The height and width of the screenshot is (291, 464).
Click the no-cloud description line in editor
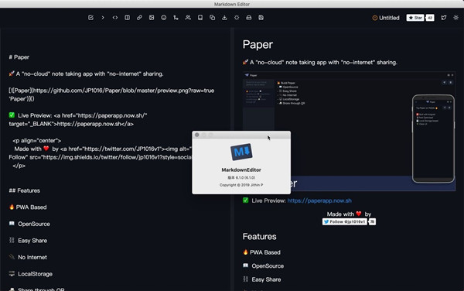[x=86, y=74]
